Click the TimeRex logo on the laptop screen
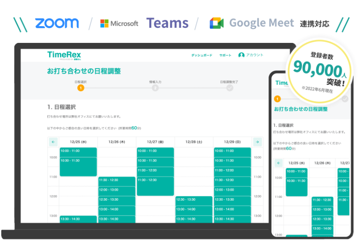The image size is (360, 247). 64,56
